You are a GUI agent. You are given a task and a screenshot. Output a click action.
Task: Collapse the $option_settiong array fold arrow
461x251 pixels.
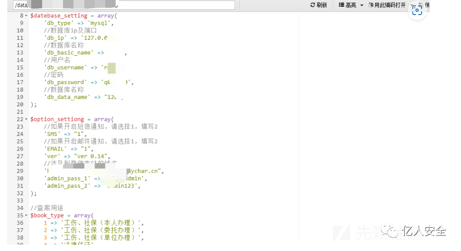(x=26, y=119)
